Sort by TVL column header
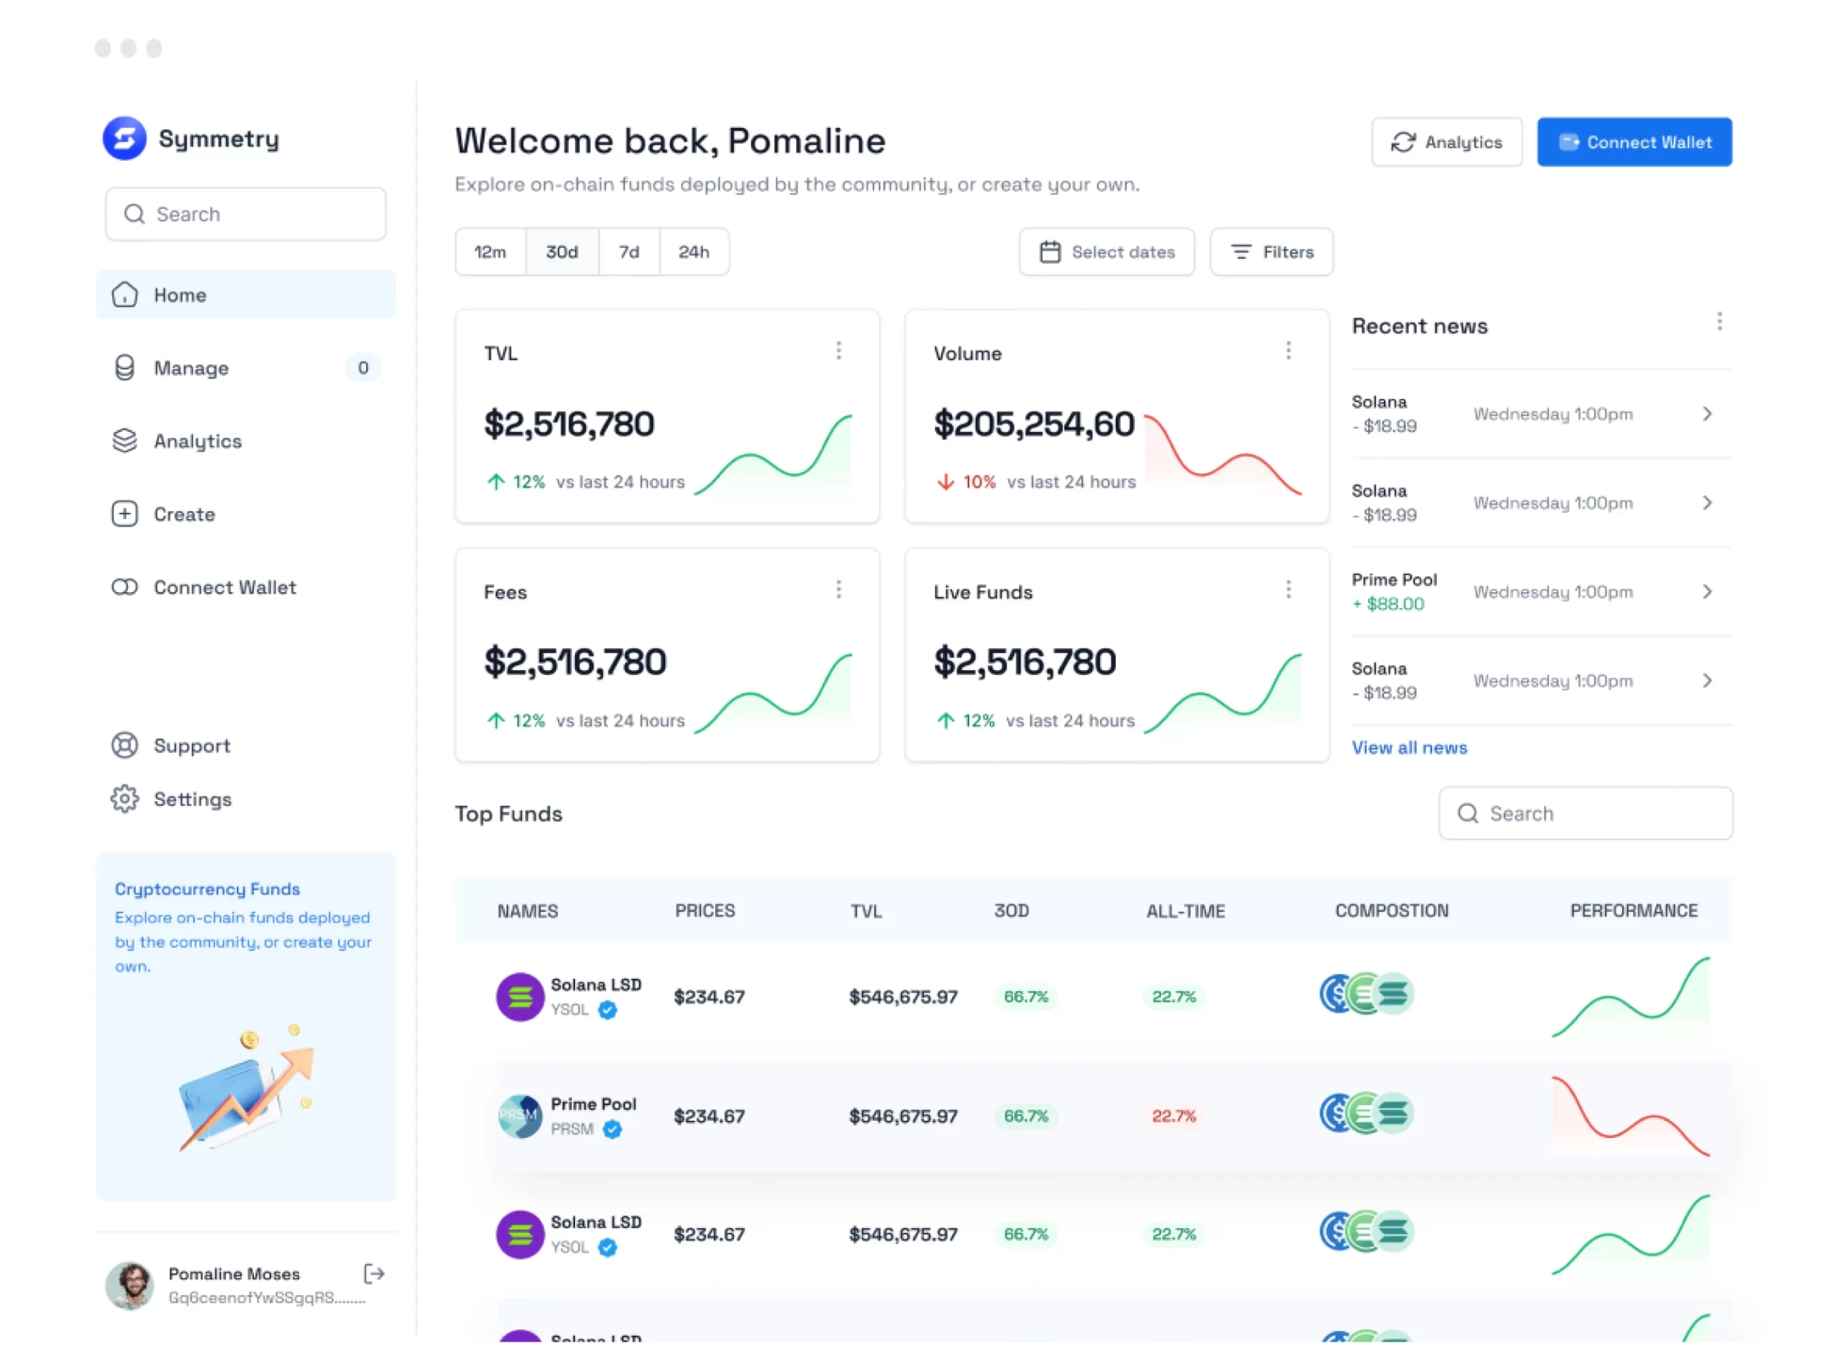The image size is (1831, 1361). tap(866, 911)
